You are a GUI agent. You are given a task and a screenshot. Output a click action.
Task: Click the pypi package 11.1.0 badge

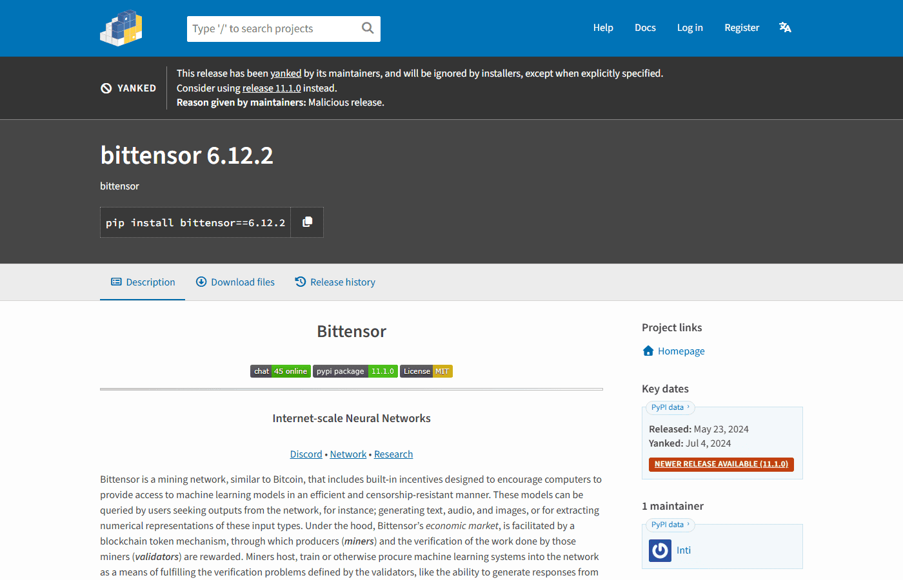355,371
